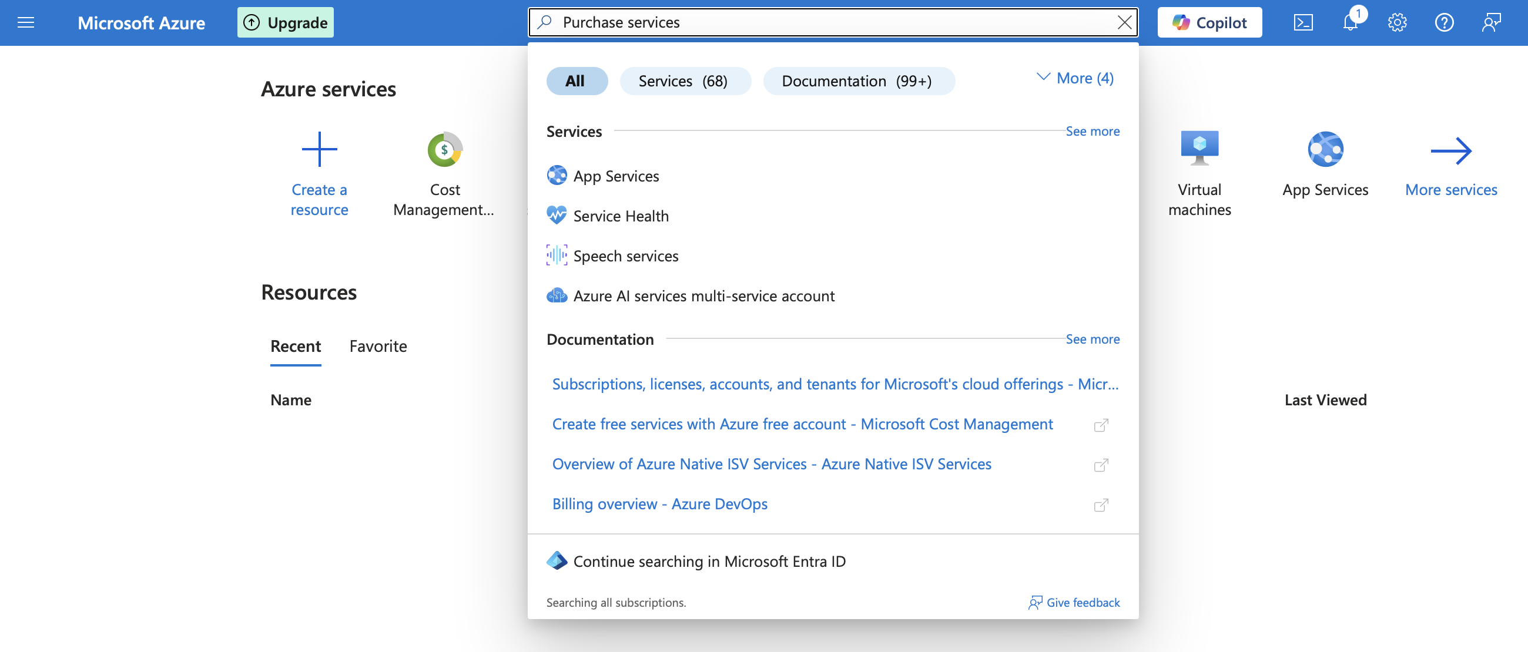Image resolution: width=1528 pixels, height=652 pixels.
Task: Click the Last Viewed column header
Action: coord(1325,400)
